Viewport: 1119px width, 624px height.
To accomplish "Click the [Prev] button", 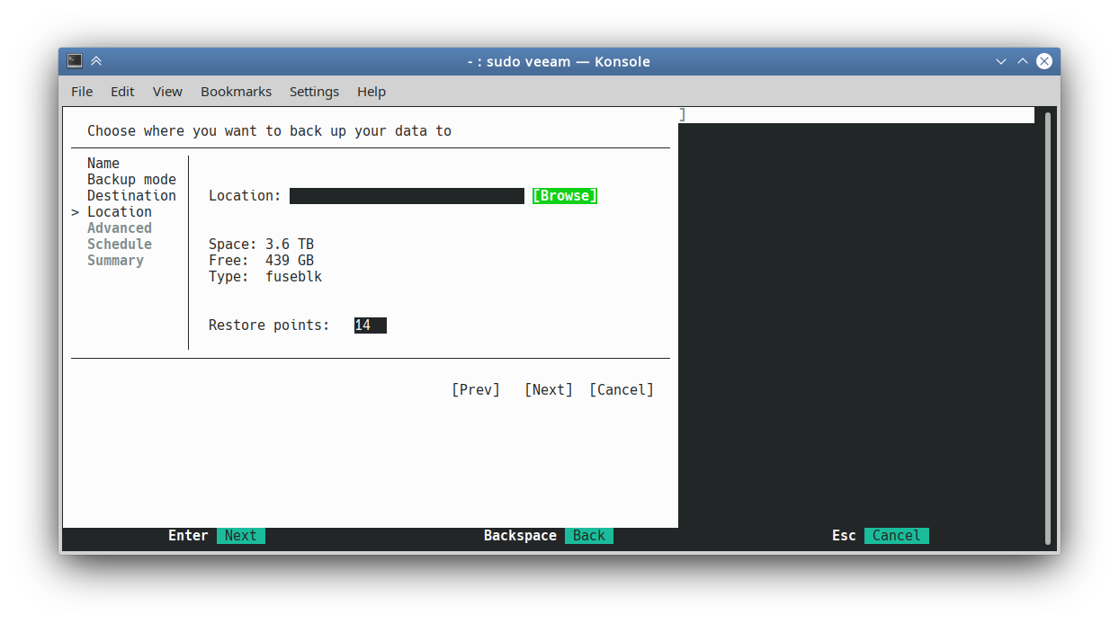I will tap(475, 390).
